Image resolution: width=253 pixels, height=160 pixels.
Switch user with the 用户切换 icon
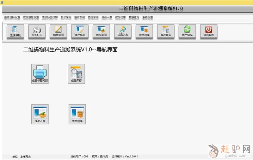click(187, 32)
